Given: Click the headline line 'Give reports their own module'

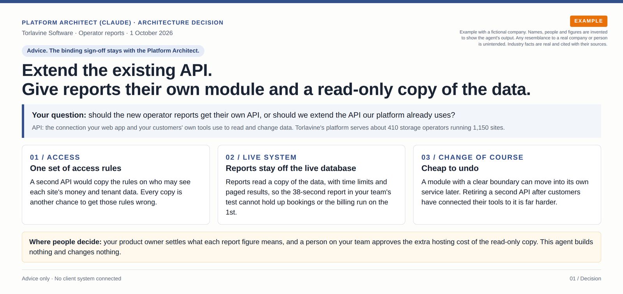Looking at the screenshot, I should click(x=276, y=90).
